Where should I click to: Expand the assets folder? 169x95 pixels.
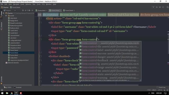pyautogui.click(x=6, y=16)
